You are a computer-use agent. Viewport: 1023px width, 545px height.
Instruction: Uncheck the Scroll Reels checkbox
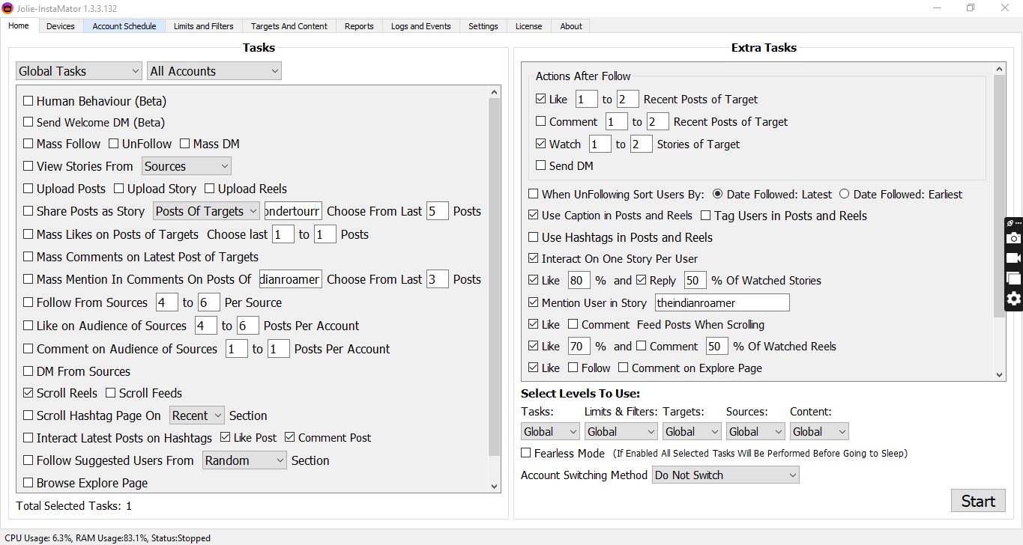[x=28, y=393]
